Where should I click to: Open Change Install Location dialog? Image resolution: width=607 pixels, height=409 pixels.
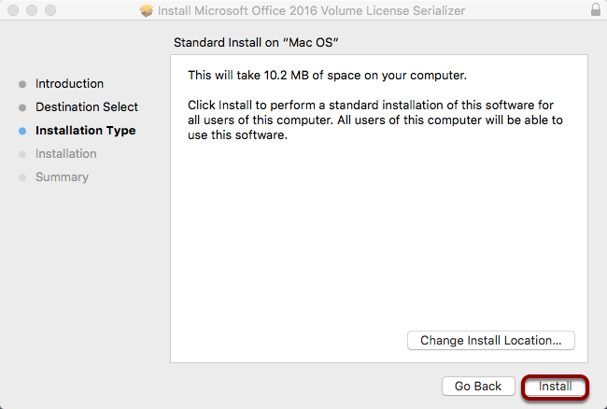click(x=491, y=341)
